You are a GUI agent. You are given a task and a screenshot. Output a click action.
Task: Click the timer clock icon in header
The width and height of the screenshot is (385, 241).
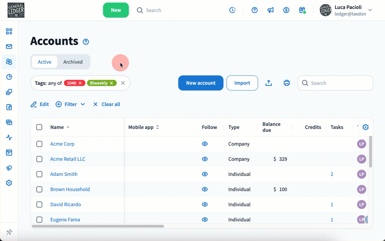[x=232, y=10]
